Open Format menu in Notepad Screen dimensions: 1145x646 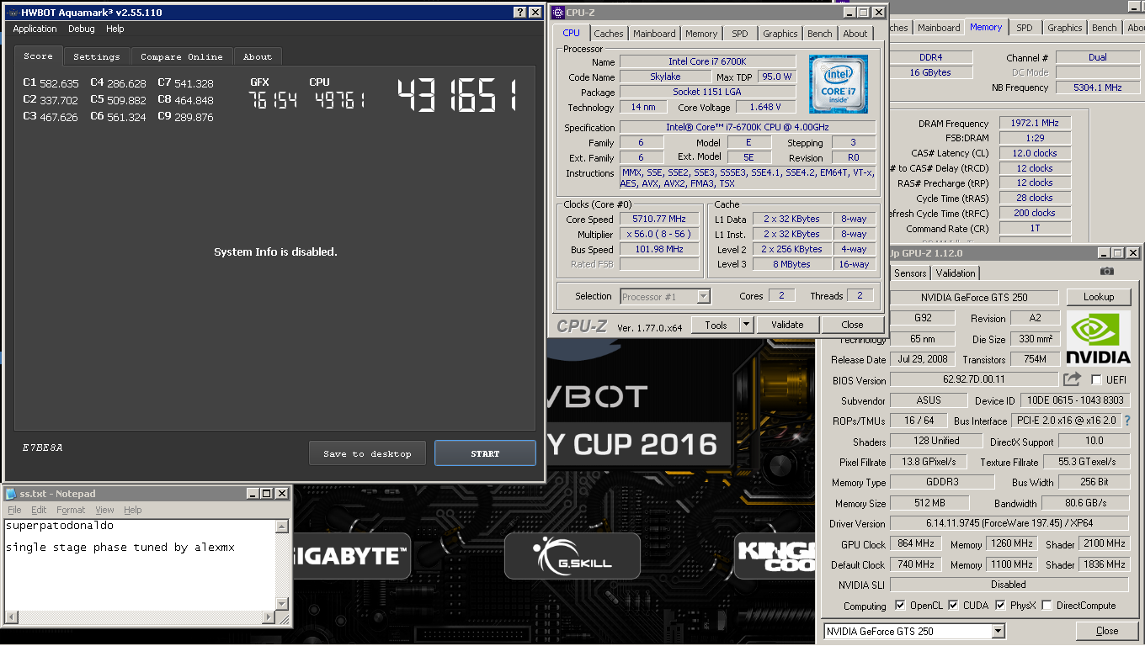tap(71, 510)
